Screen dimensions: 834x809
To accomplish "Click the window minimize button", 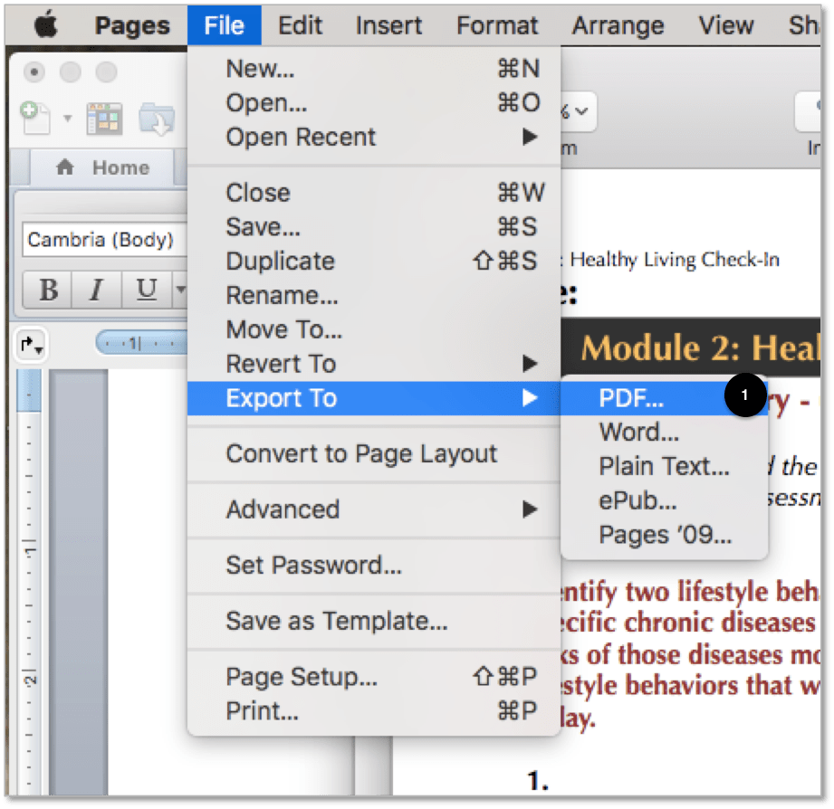I will click(71, 71).
